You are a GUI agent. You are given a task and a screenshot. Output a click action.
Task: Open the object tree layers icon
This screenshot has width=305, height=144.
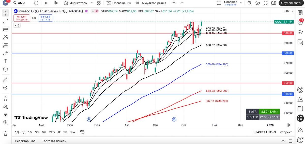pyautogui.click(x=300, y=32)
